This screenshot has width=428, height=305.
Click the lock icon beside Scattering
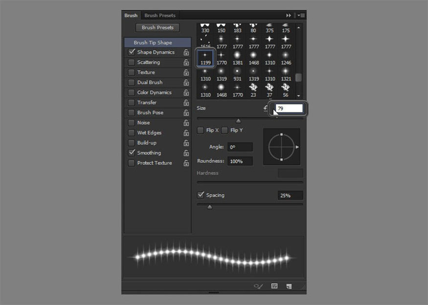point(186,63)
